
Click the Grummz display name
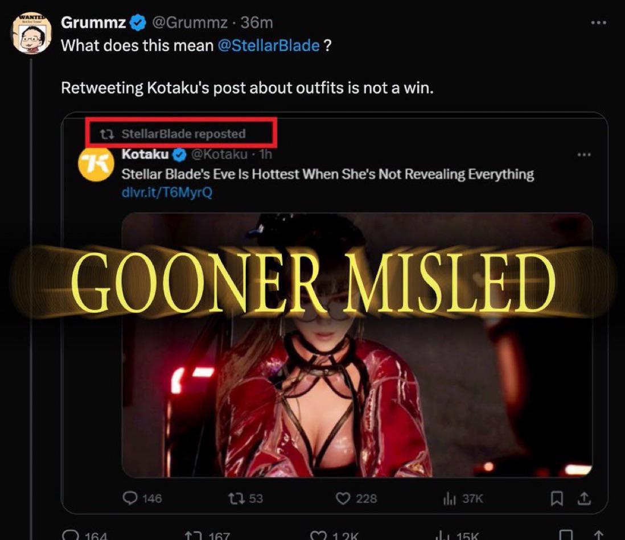(x=92, y=23)
